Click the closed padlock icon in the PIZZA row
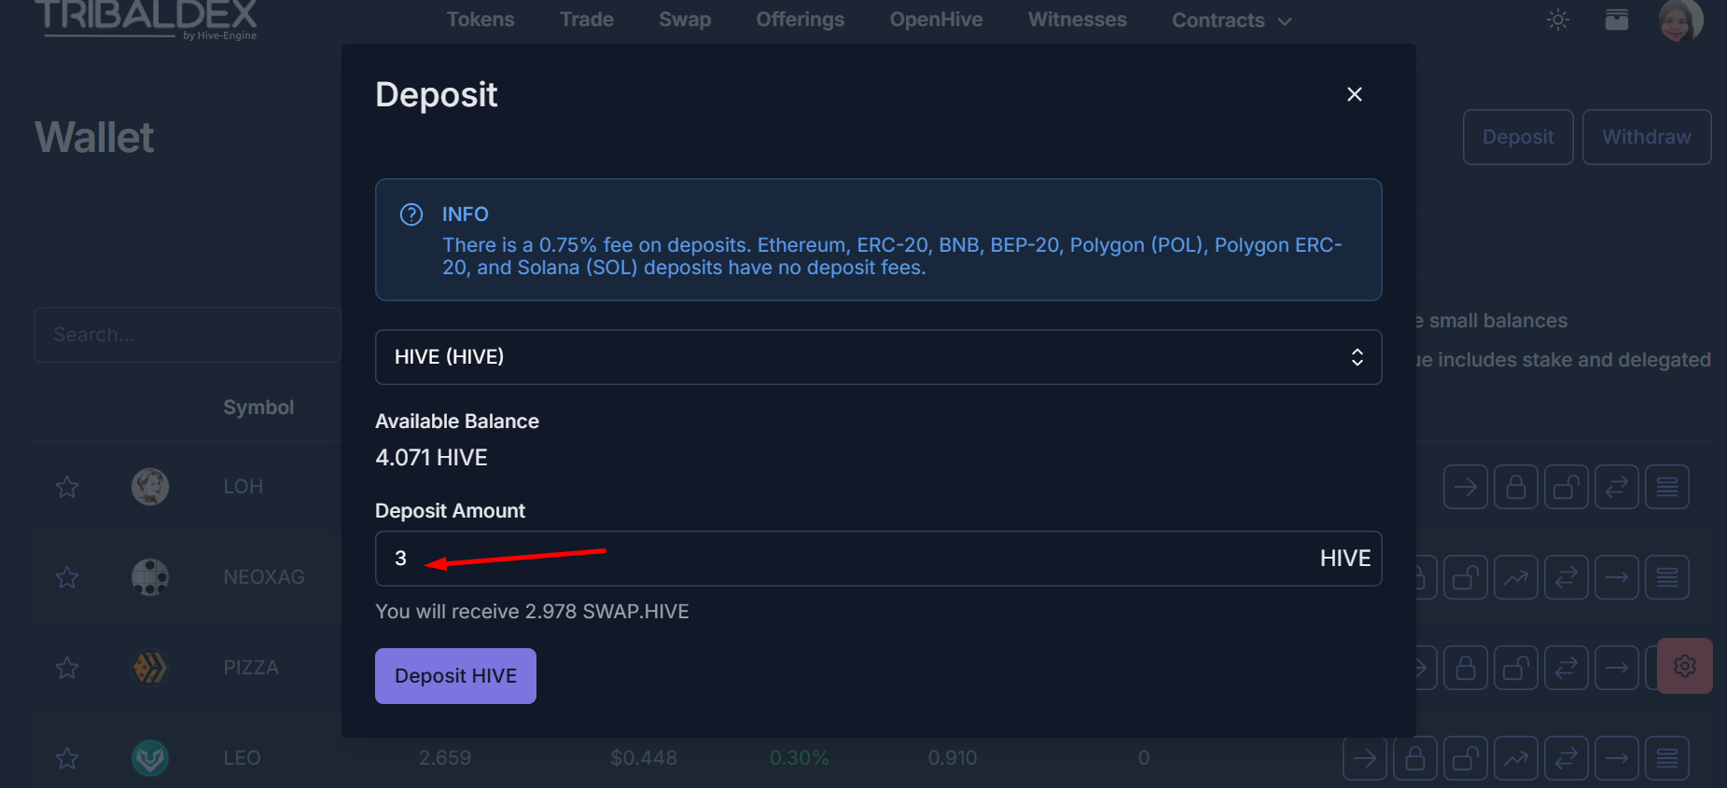The width and height of the screenshot is (1727, 788). click(1466, 668)
